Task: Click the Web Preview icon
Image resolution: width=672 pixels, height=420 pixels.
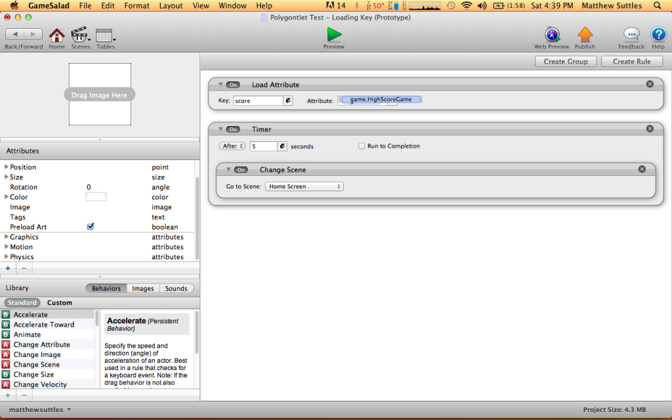Action: 552,34
